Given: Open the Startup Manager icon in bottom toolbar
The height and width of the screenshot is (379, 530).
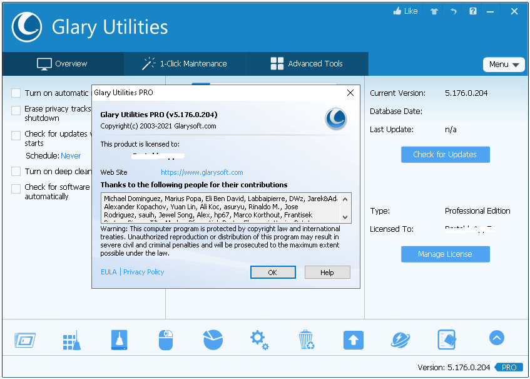Looking at the screenshot, I should tap(26, 340).
